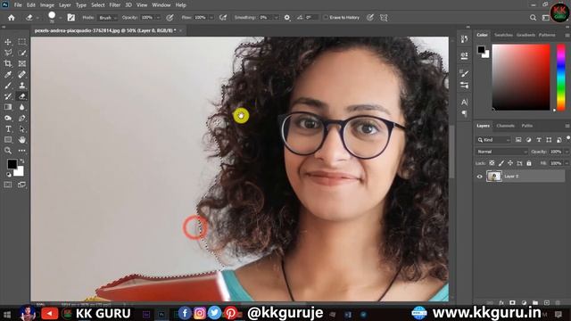571x321 pixels.
Task: Toggle pressure for opacity icon
Action: coord(170,18)
